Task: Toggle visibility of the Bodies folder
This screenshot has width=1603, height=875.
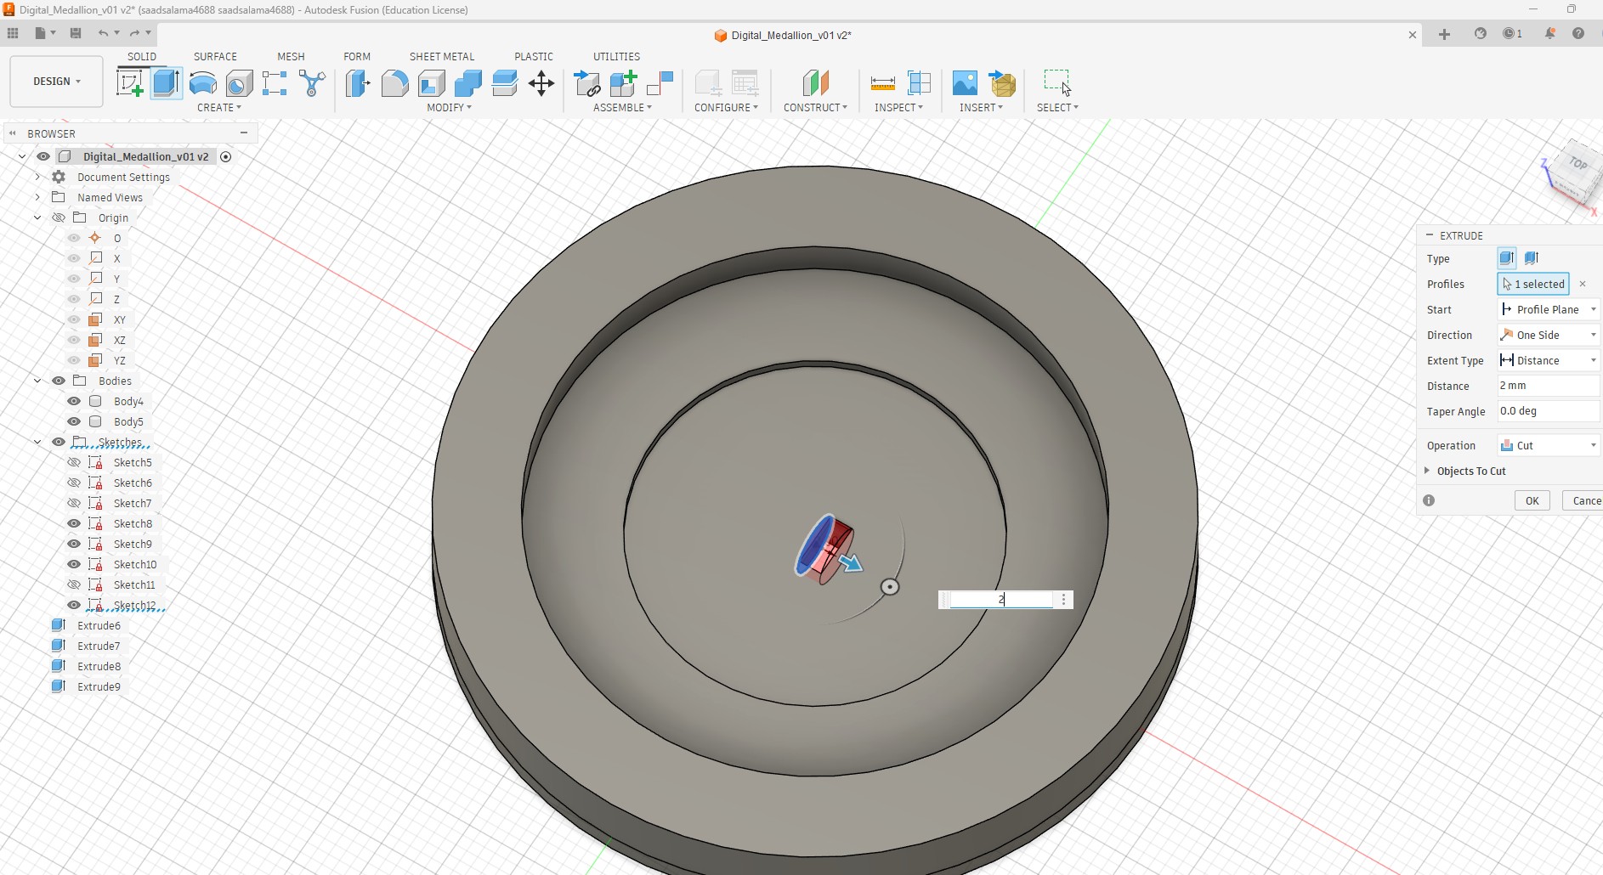Action: pyautogui.click(x=59, y=381)
